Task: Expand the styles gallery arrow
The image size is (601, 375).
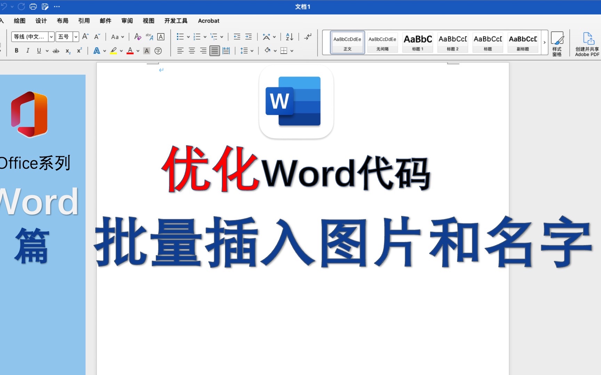Action: pyautogui.click(x=545, y=42)
